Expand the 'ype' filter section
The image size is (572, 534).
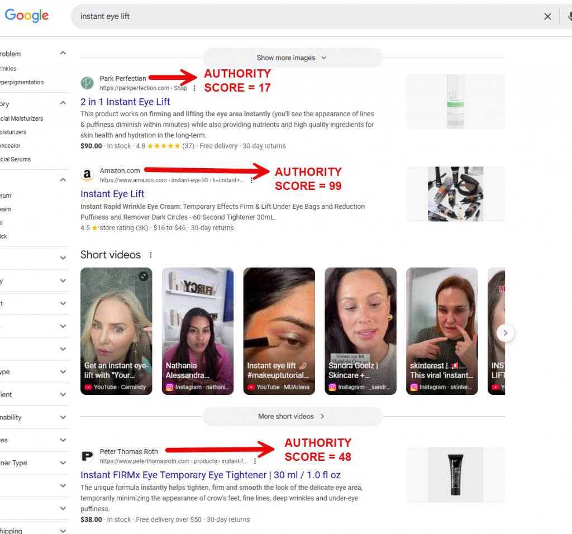63,371
